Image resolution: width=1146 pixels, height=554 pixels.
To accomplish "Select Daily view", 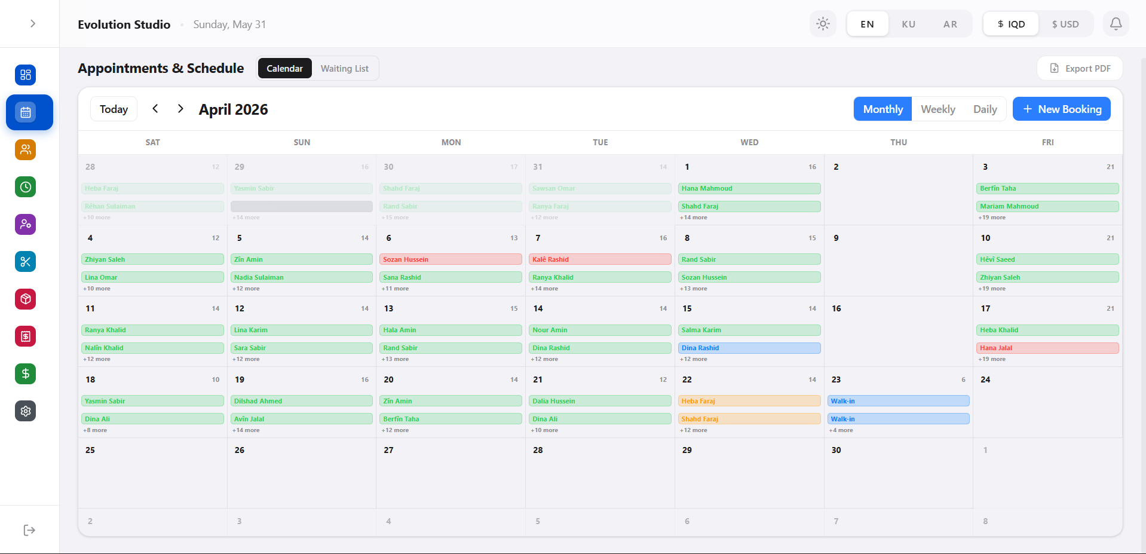I will (x=985, y=109).
